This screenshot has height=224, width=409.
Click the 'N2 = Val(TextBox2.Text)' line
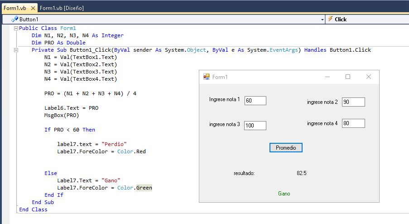pos(81,64)
